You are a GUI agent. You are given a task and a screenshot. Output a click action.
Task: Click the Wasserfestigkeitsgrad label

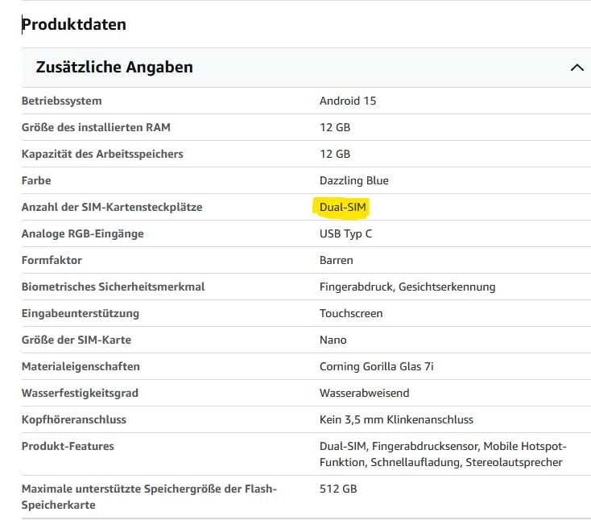click(80, 393)
